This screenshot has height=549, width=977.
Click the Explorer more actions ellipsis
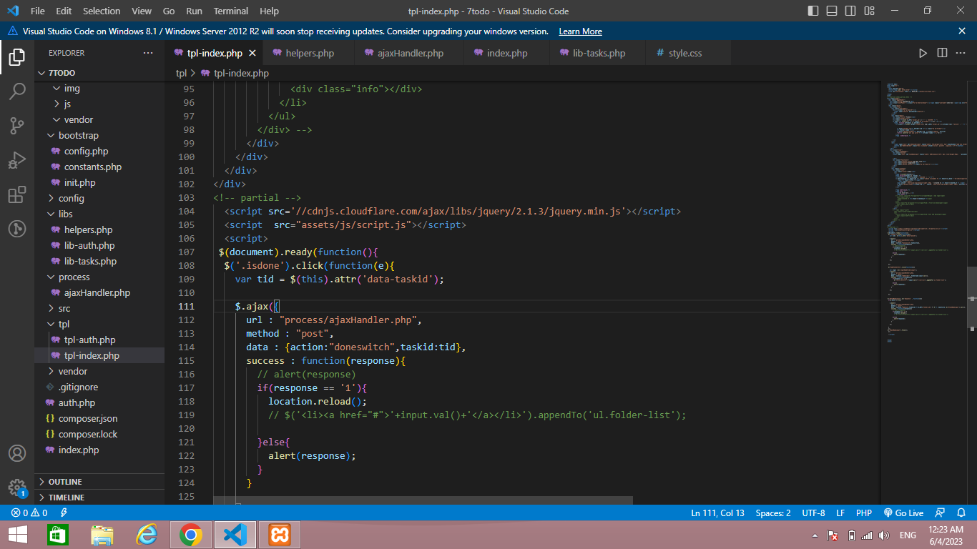[148, 53]
